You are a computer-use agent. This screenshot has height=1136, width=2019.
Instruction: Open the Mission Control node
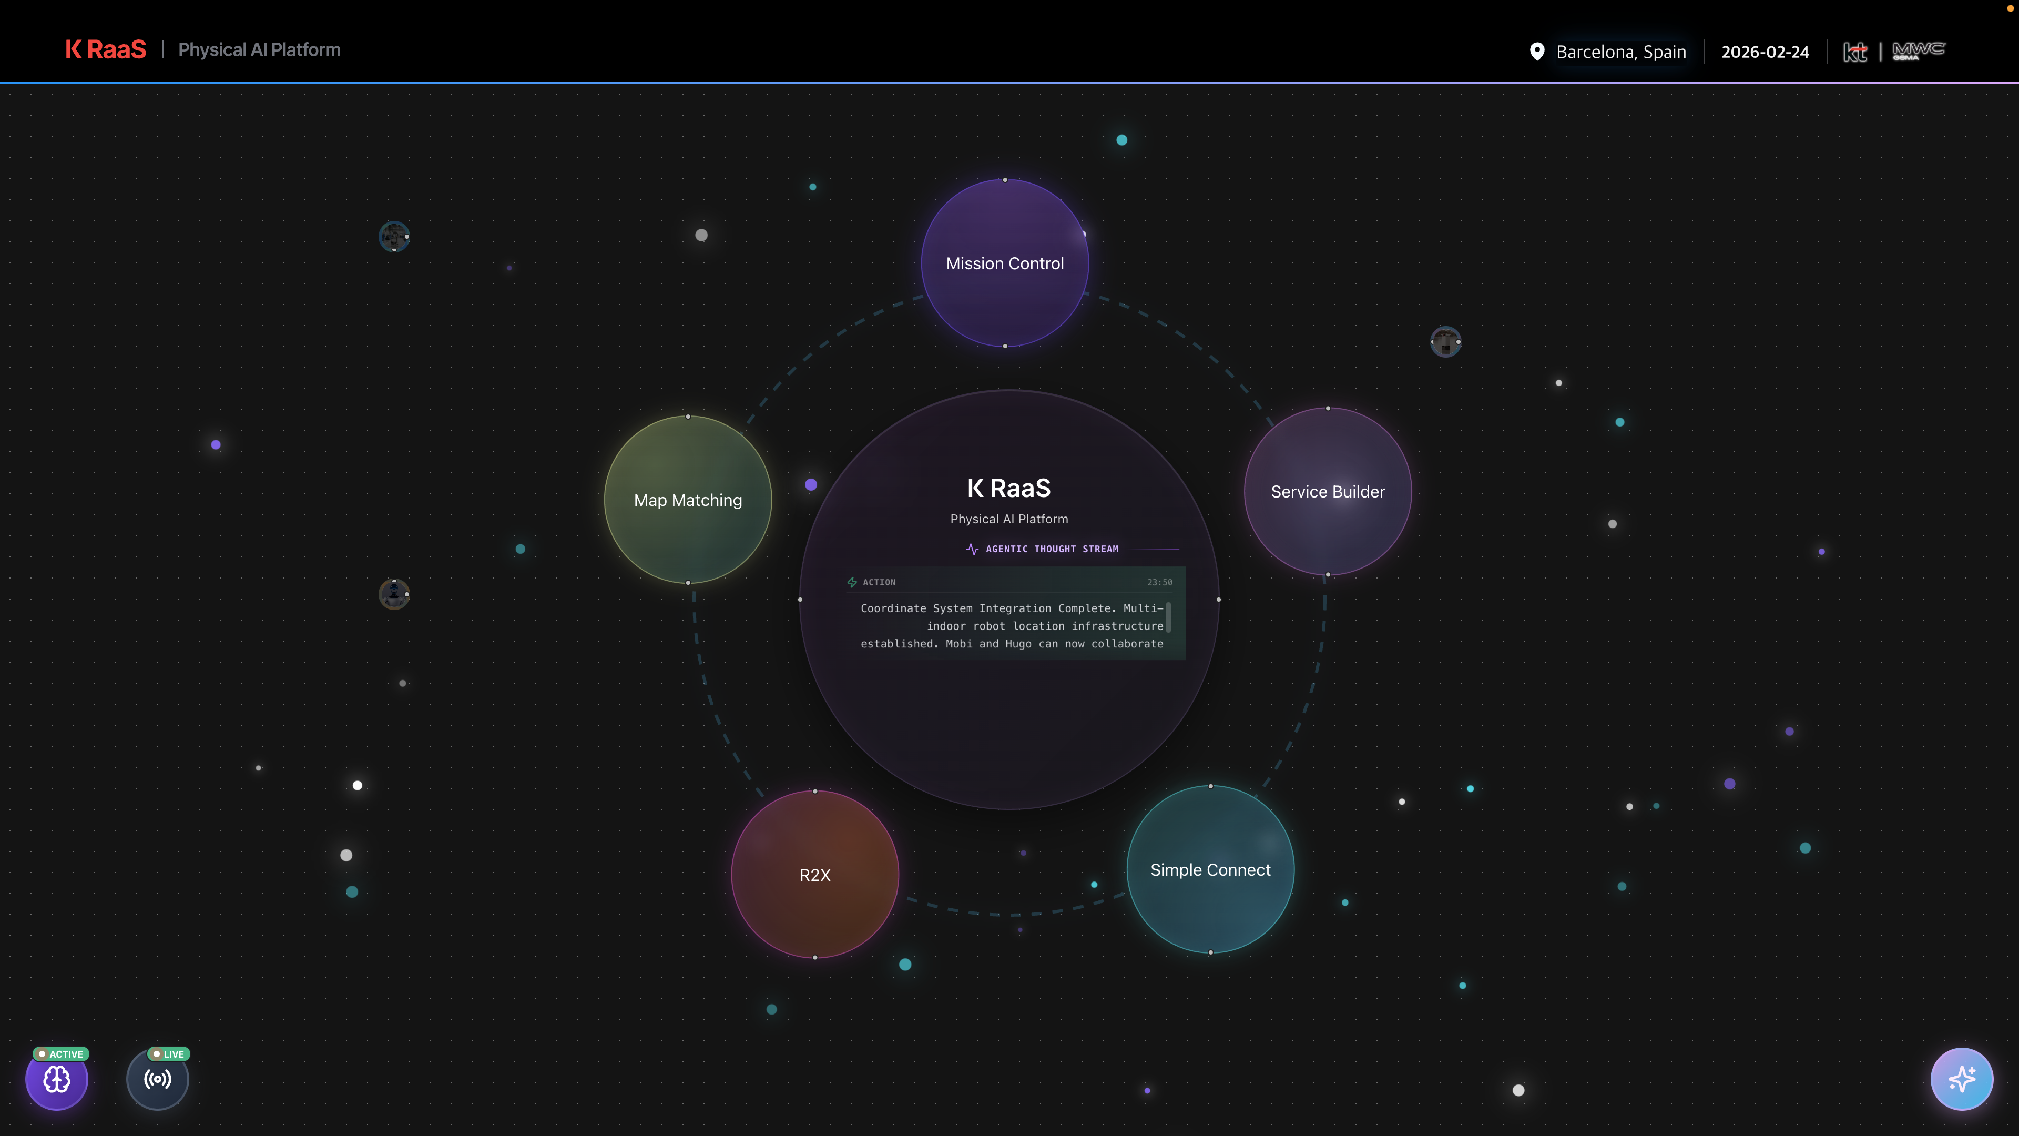tap(1005, 262)
